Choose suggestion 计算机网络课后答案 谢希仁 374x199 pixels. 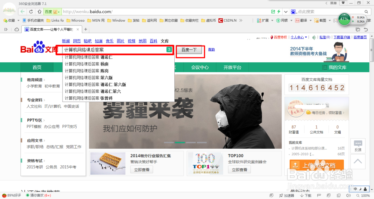click(89, 57)
